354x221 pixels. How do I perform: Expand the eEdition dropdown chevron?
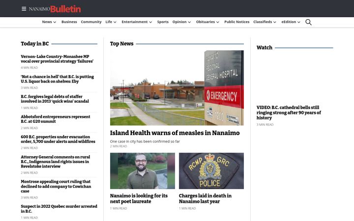(x=299, y=22)
